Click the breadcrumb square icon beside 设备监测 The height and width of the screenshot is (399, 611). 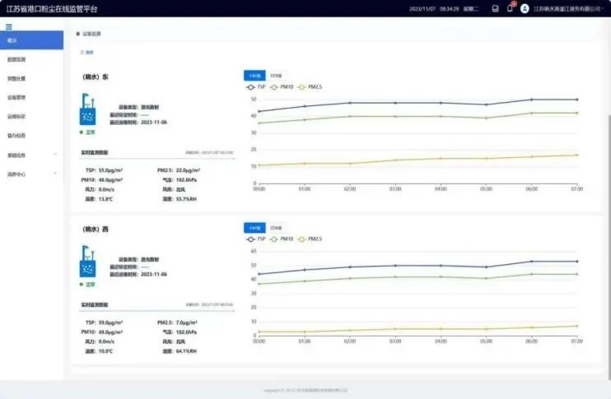coord(78,34)
